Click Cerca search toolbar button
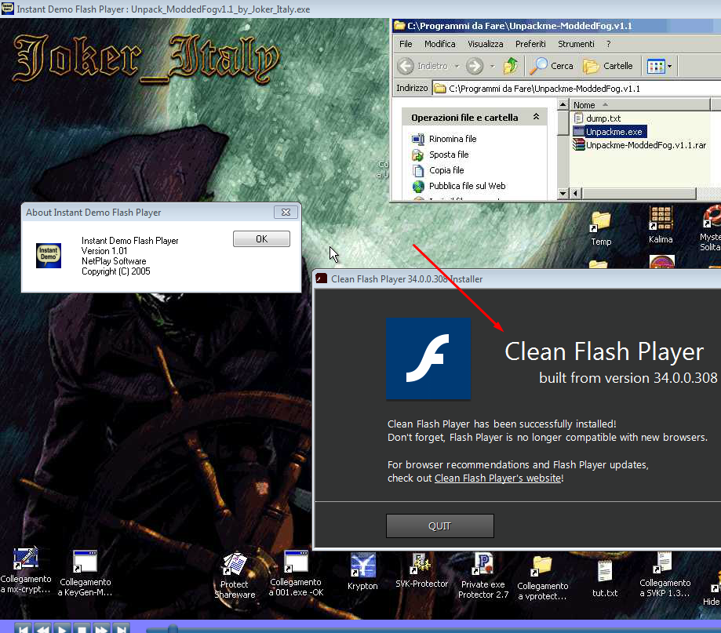The width and height of the screenshot is (721, 633). coord(552,66)
